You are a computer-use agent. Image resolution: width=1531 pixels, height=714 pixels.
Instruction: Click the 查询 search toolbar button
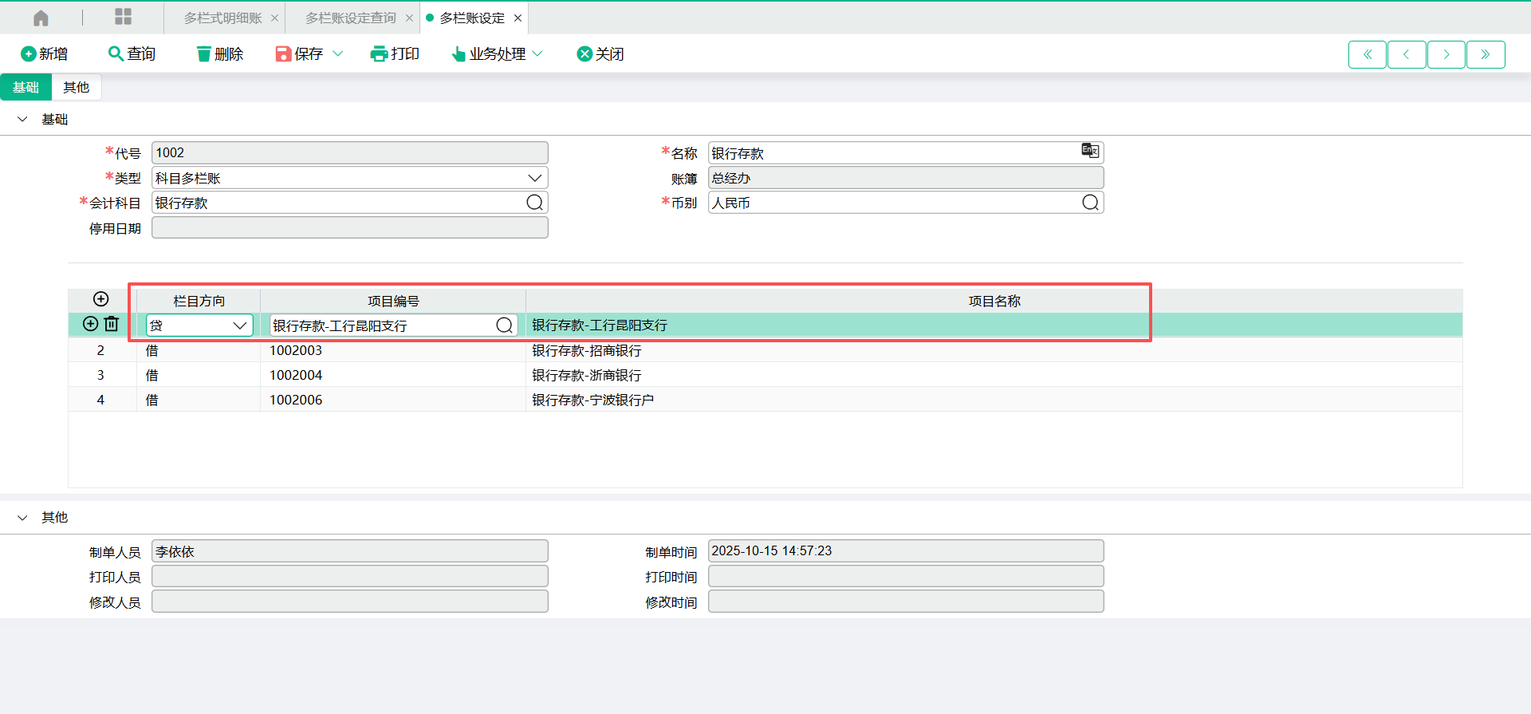(132, 53)
